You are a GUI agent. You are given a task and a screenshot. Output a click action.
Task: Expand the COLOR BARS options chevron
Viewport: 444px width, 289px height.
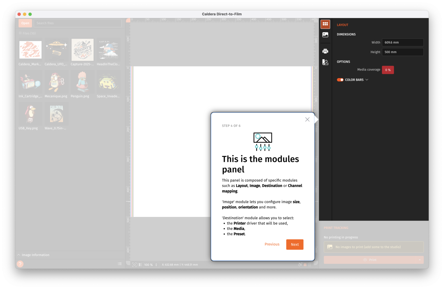click(367, 80)
